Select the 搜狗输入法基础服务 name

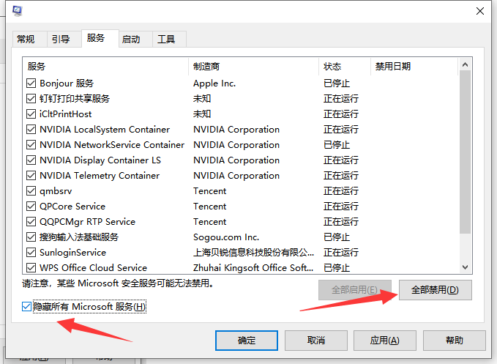pyautogui.click(x=79, y=237)
